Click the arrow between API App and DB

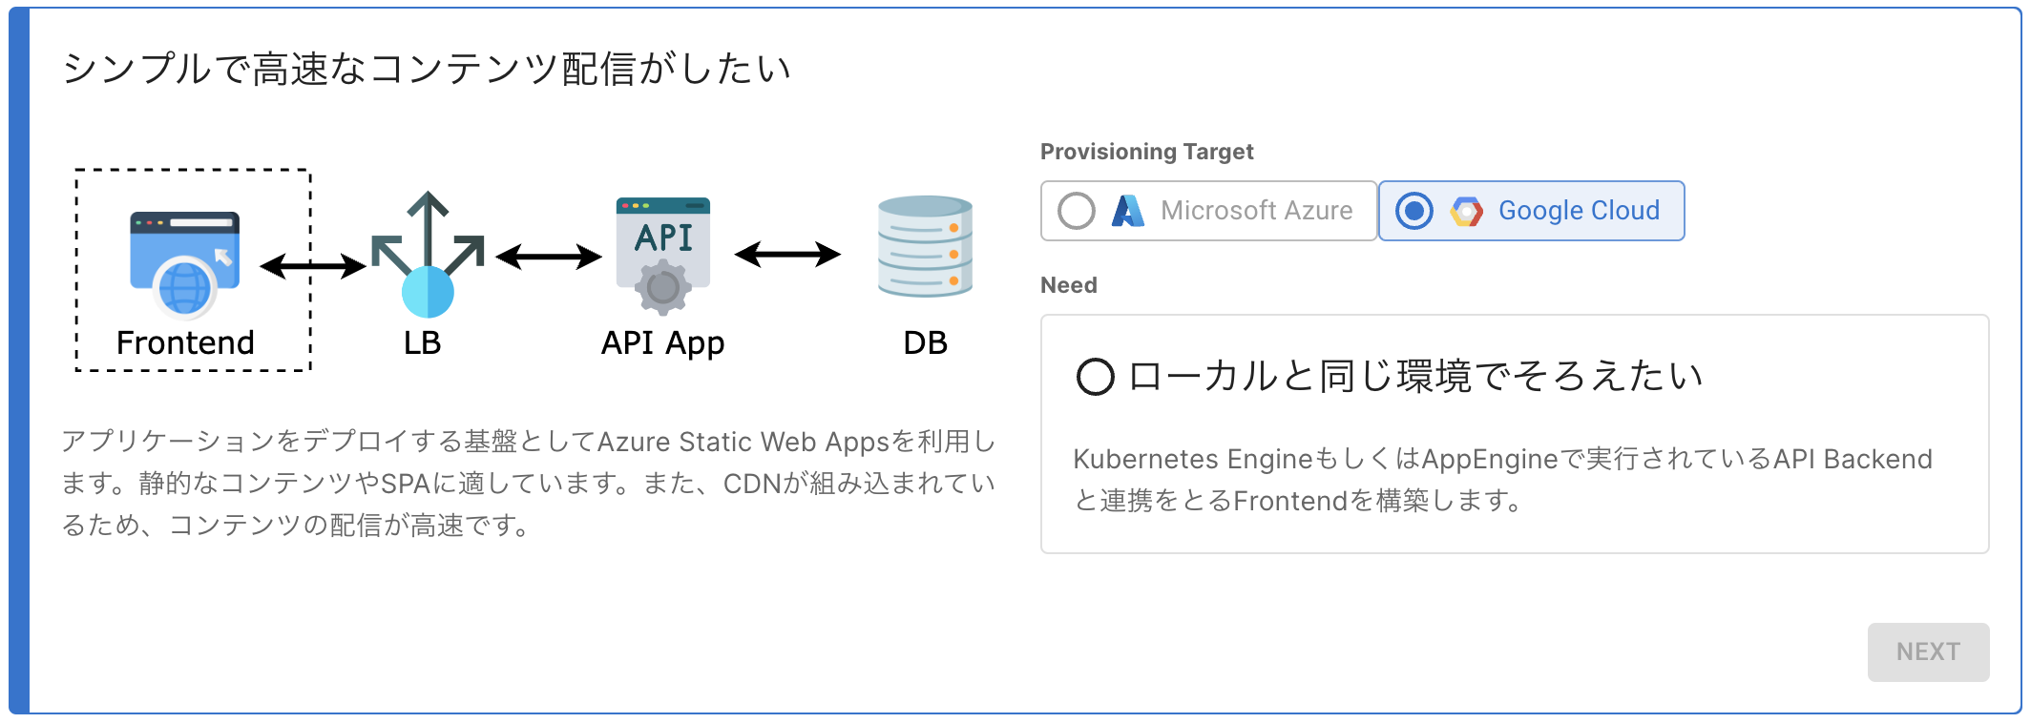(787, 254)
